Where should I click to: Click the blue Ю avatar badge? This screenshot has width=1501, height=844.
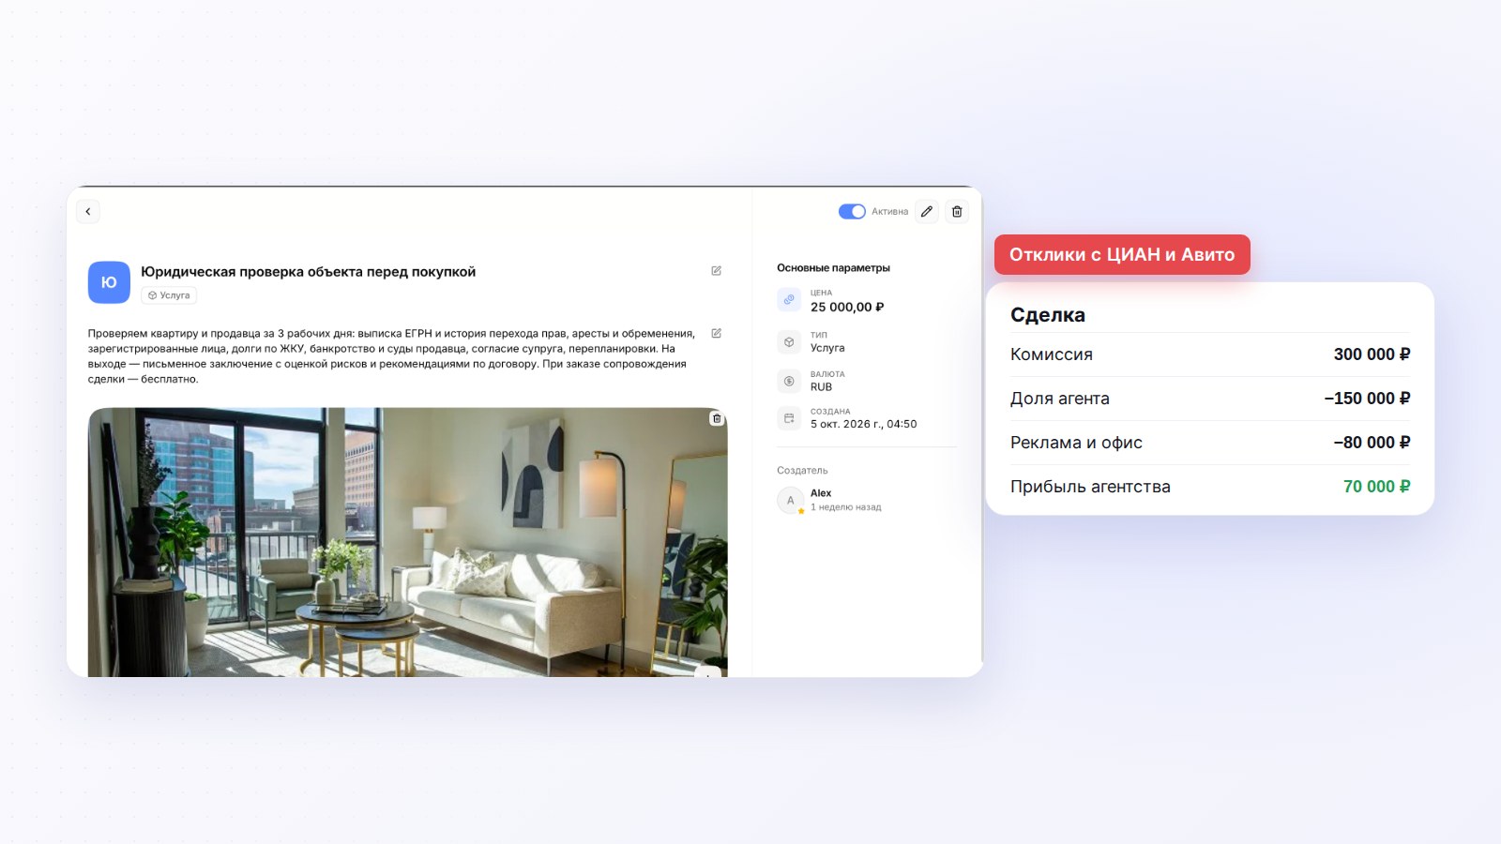click(x=109, y=282)
